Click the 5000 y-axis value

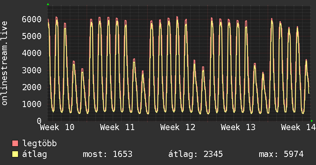point(32,36)
